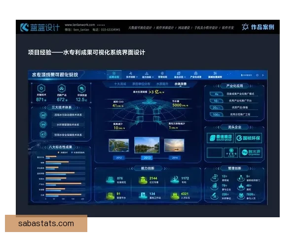Click the icon beside 6个 in 管理创新

tap(241, 178)
